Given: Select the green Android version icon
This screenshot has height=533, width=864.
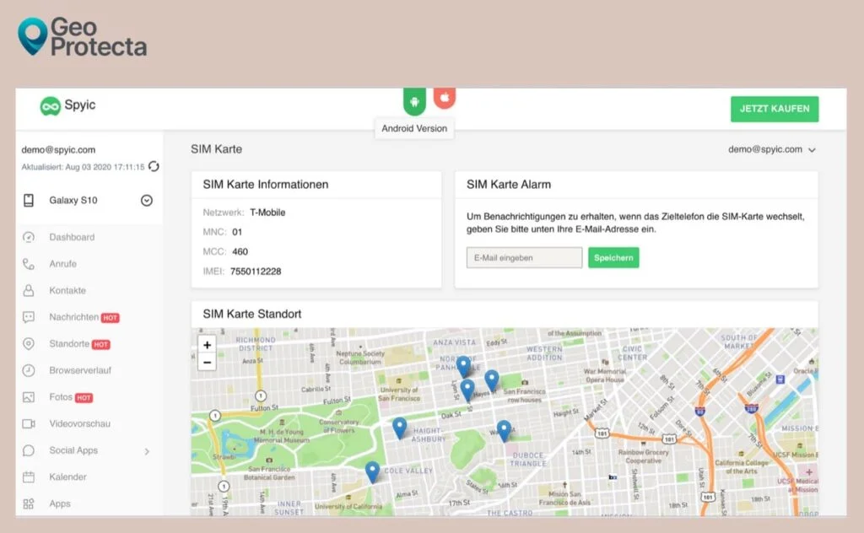Looking at the screenshot, I should pos(414,101).
